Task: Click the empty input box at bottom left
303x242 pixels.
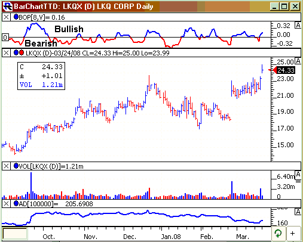Action: [15, 234]
